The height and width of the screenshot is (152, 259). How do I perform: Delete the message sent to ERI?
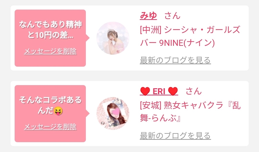[50, 127]
